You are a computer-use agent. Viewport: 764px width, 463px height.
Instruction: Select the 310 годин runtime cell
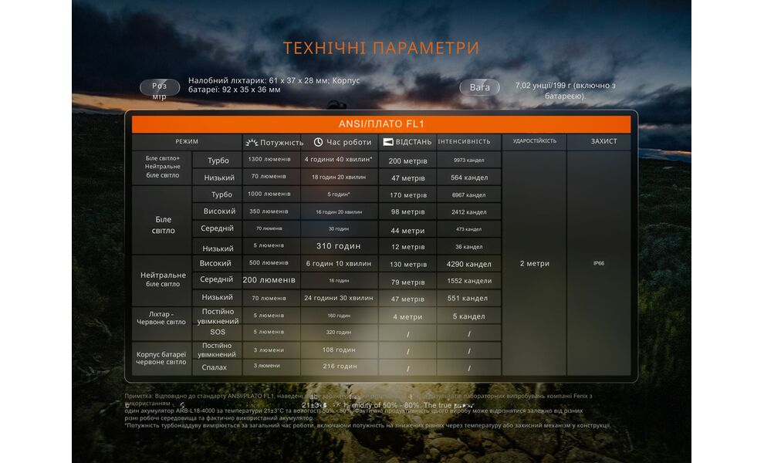[x=338, y=247]
